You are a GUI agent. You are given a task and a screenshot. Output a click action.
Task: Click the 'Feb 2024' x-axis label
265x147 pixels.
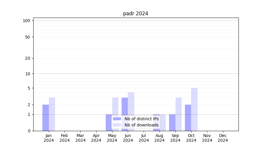tap(64, 138)
